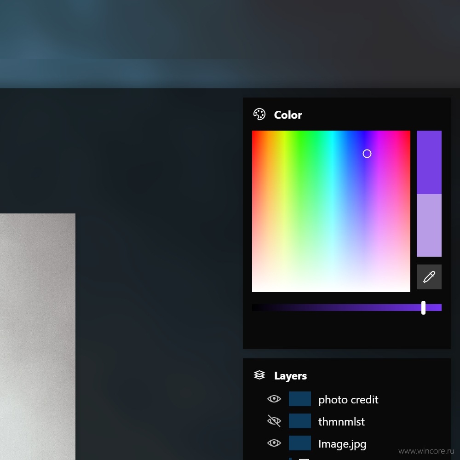Select the eyedropper color picker tool

(x=429, y=277)
